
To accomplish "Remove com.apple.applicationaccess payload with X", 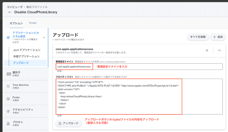I will tap(207, 51).
